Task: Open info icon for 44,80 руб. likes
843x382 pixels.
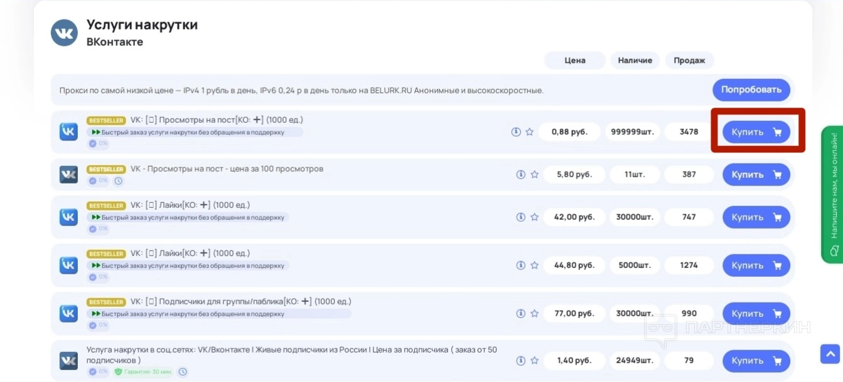Action: click(x=520, y=266)
